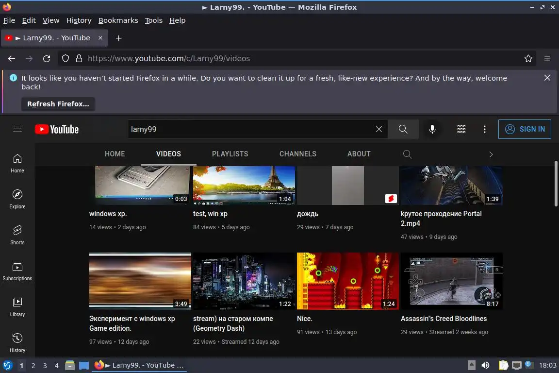The height and width of the screenshot is (373, 559).
Task: Open taskbar file manager icon
Action: point(70,365)
